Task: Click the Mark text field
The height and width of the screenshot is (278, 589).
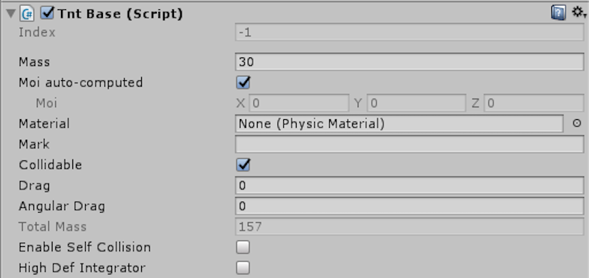Action: (x=409, y=144)
